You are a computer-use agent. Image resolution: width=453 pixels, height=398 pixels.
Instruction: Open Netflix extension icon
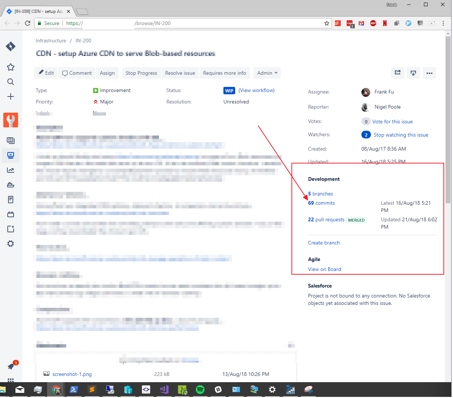(385, 23)
